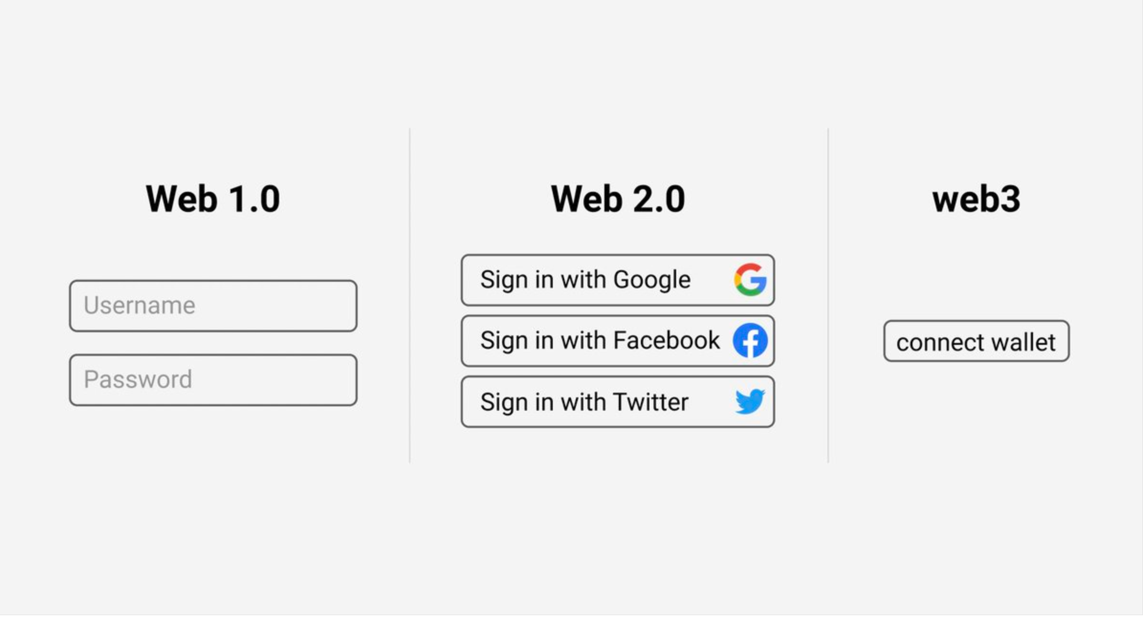Click the connect wallet button
This screenshot has height=618, width=1143.
[976, 341]
